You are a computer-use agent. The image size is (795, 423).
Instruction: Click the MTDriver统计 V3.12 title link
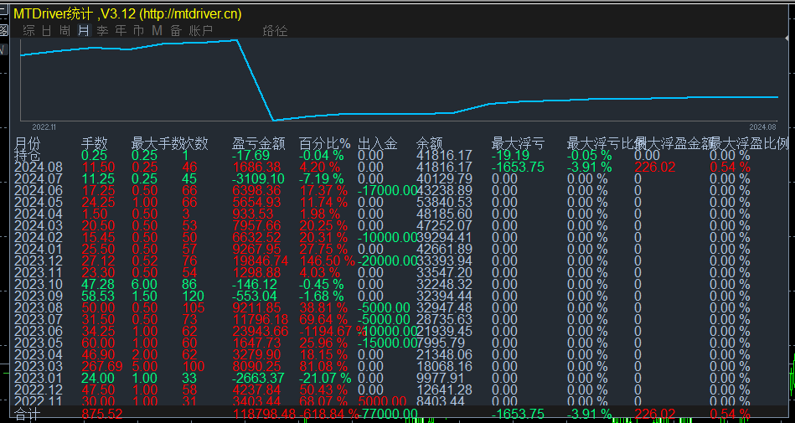pyautogui.click(x=128, y=14)
